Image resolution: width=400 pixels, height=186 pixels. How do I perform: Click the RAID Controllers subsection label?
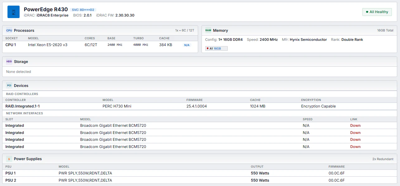click(22, 94)
